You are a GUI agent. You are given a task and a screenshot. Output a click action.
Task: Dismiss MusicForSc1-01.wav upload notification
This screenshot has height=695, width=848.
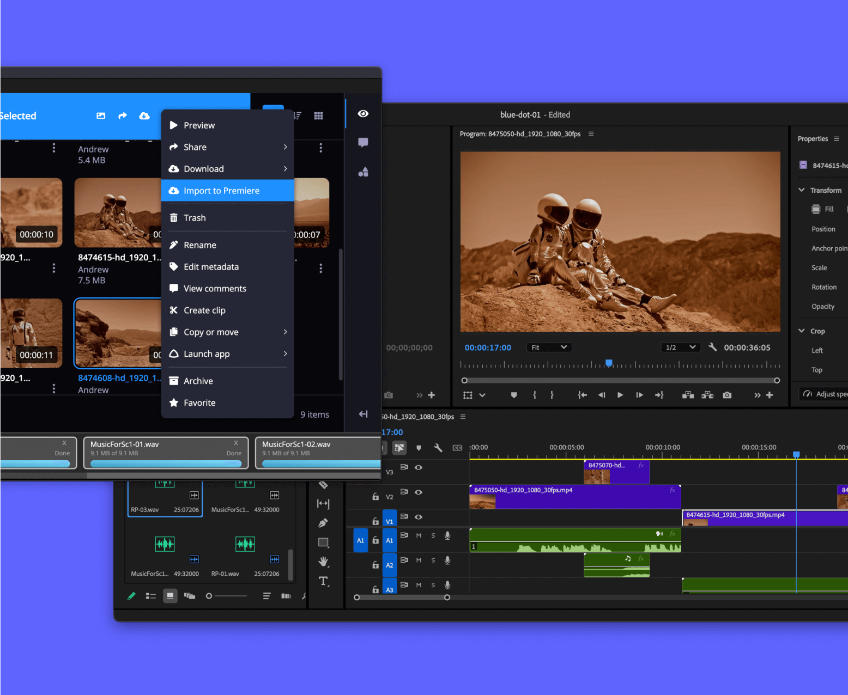[x=236, y=443]
